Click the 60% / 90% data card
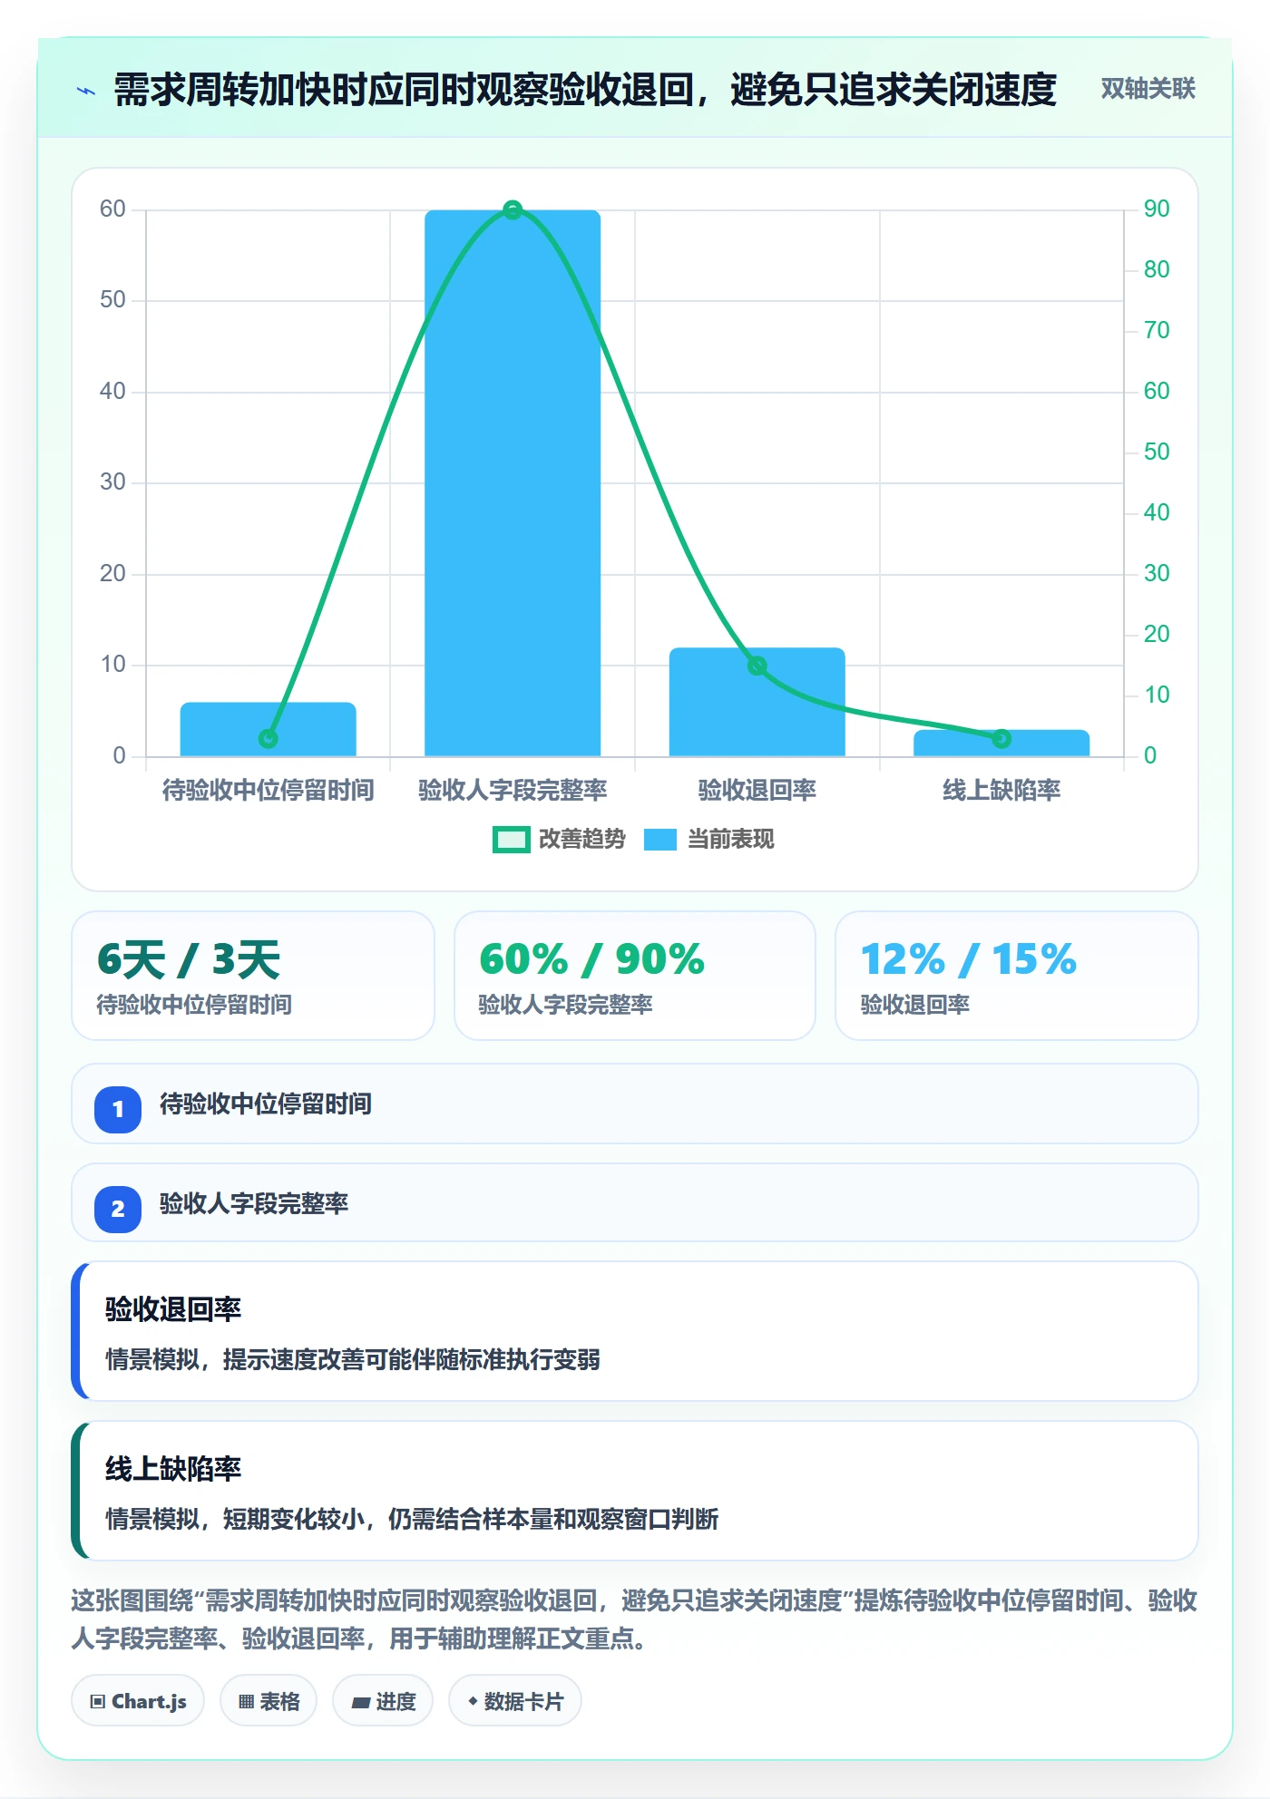Screen dimensions: 1270x1799 click(x=635, y=976)
